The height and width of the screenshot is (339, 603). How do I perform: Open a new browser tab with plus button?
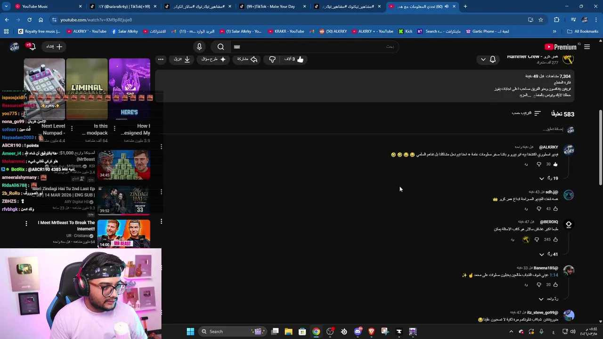tap(465, 7)
